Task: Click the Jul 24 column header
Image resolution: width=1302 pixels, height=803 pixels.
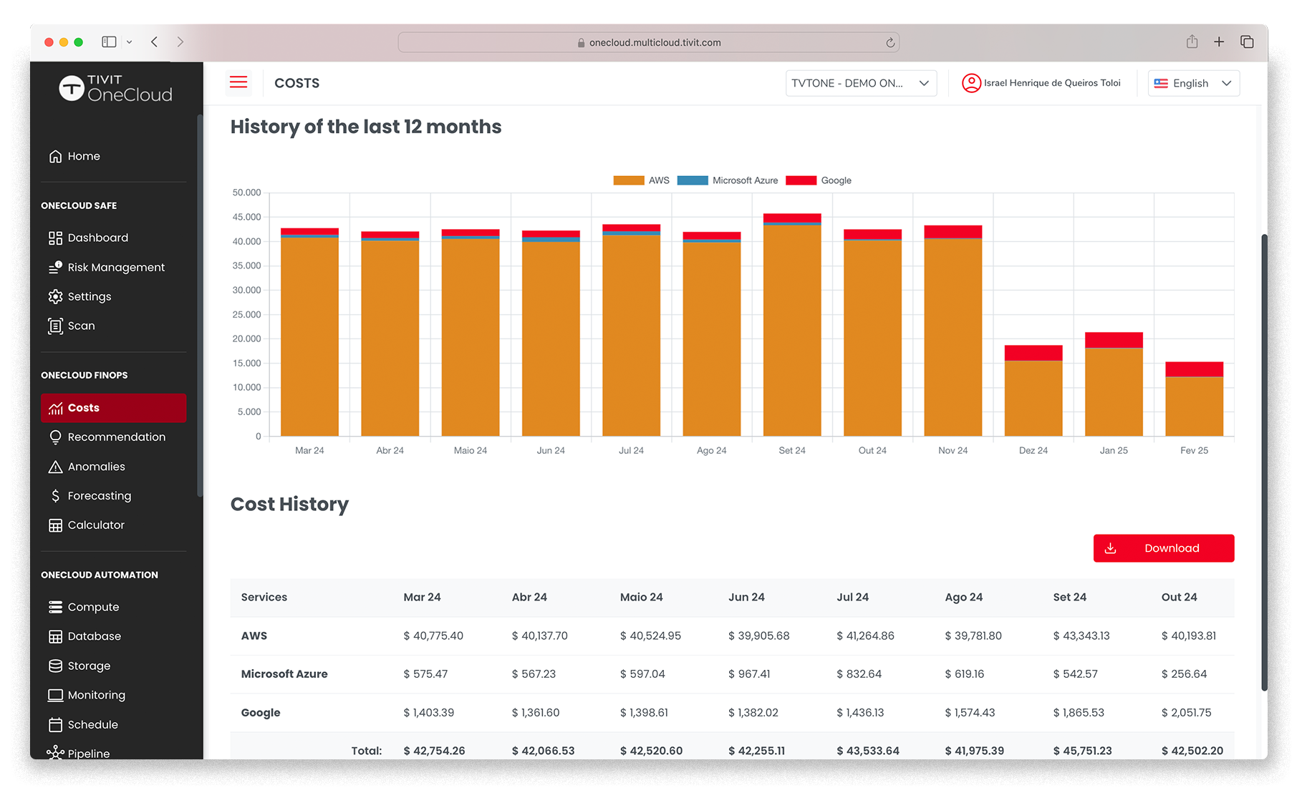Action: (x=852, y=597)
